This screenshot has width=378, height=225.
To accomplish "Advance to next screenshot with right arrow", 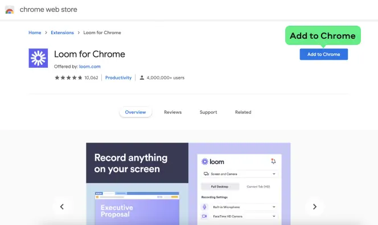I will 315,207.
